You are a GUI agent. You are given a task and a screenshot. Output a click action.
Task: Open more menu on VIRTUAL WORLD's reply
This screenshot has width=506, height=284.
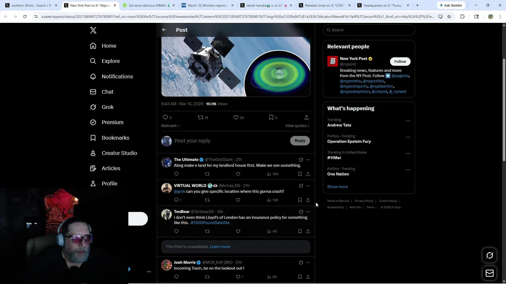pos(308,186)
